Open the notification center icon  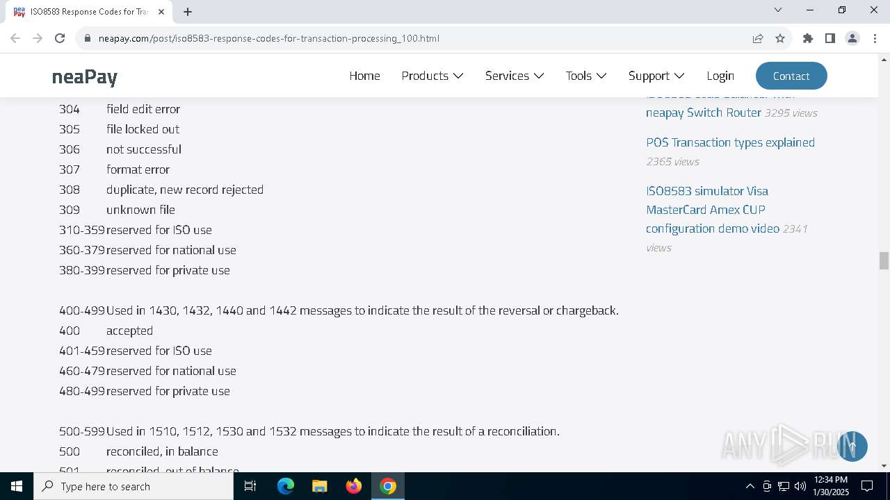pos(867,486)
